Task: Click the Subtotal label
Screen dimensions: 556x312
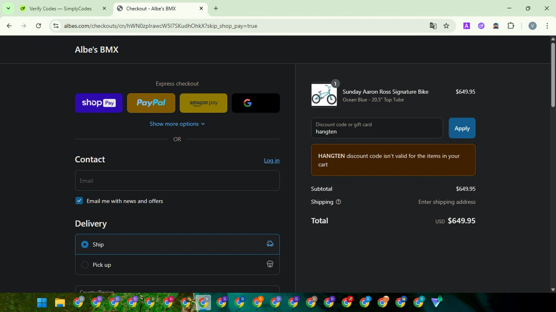Action: click(321, 189)
